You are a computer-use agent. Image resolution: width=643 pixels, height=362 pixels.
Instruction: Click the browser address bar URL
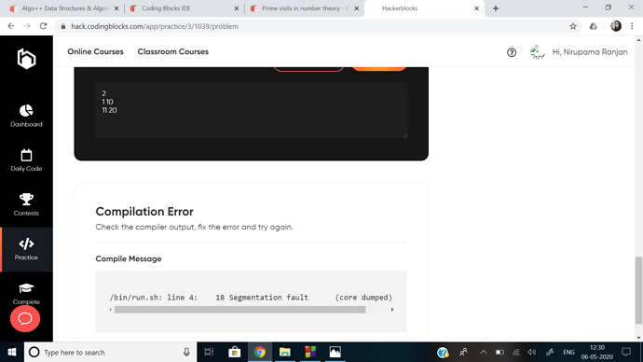[x=155, y=26]
